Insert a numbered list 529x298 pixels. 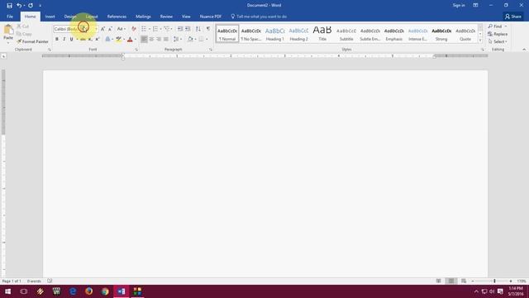(x=155, y=29)
